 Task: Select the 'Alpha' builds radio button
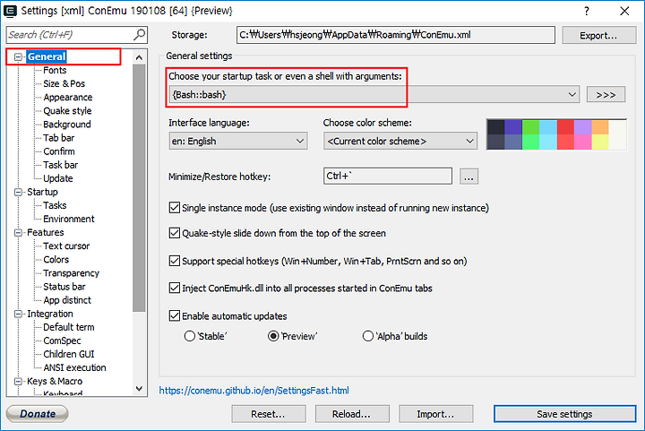[368, 336]
